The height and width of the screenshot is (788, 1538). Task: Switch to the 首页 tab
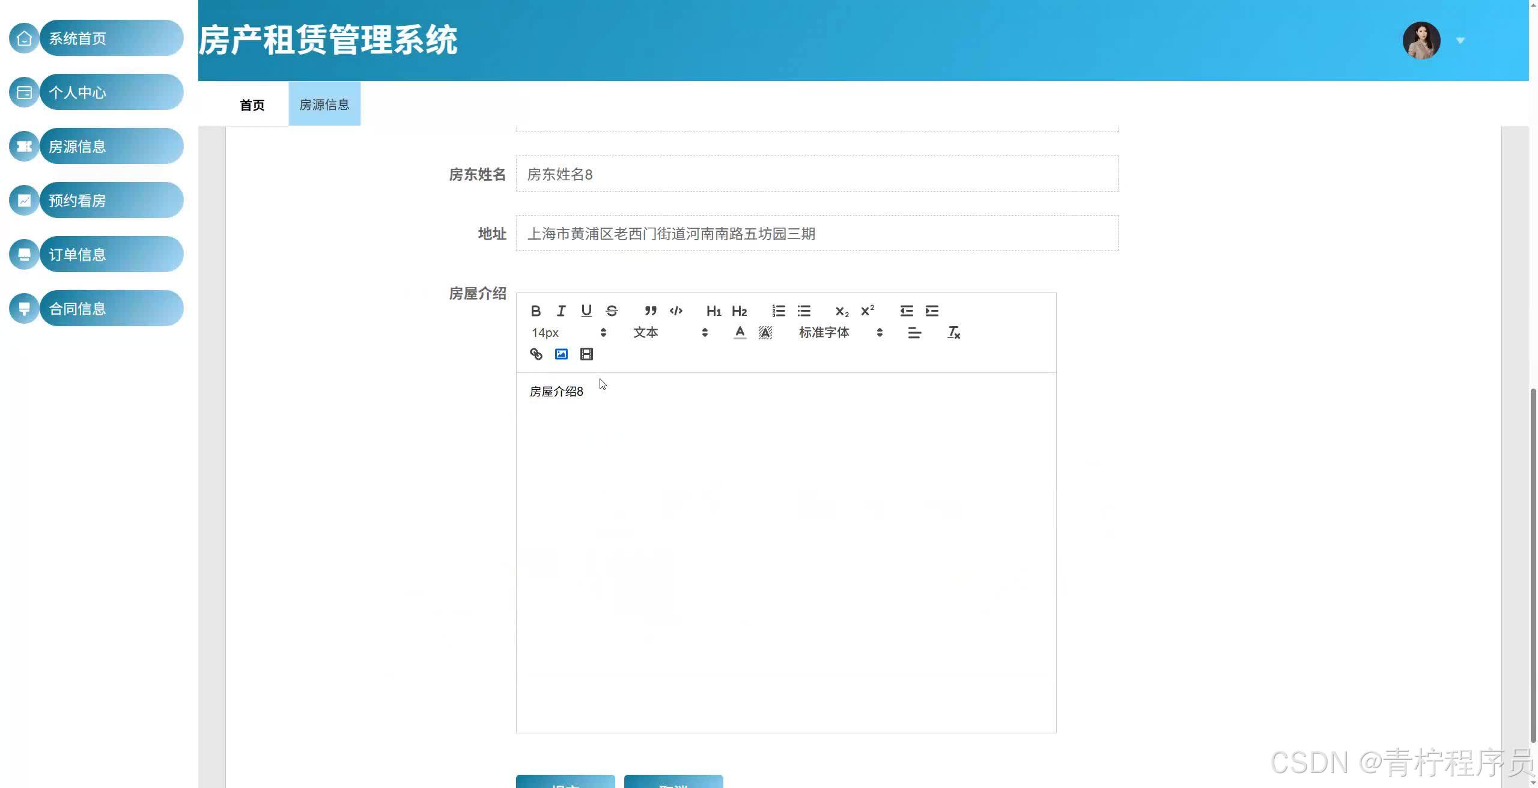tap(252, 105)
